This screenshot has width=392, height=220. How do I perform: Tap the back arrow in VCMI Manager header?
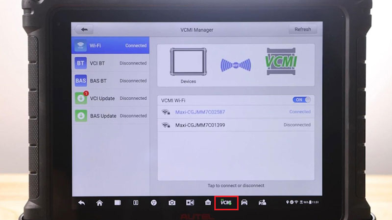pos(84,30)
